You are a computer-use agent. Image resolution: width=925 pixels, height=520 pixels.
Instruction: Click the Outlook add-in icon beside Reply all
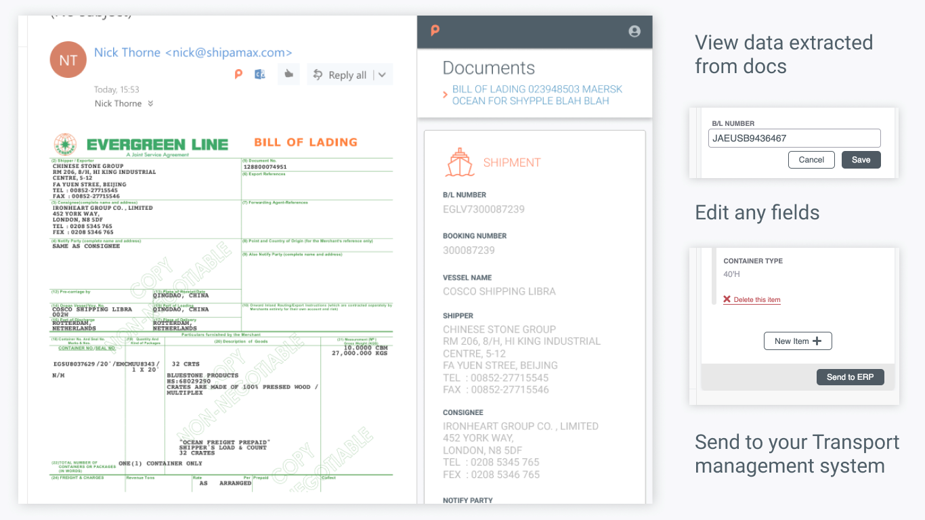click(x=259, y=74)
